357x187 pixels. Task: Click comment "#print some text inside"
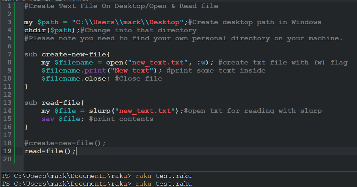(216, 70)
